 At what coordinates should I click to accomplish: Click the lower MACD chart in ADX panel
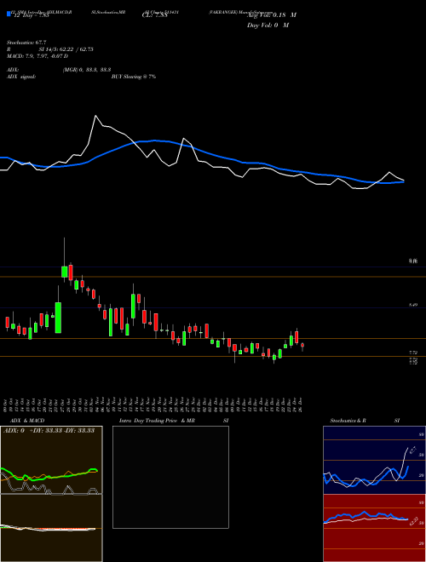51,528
